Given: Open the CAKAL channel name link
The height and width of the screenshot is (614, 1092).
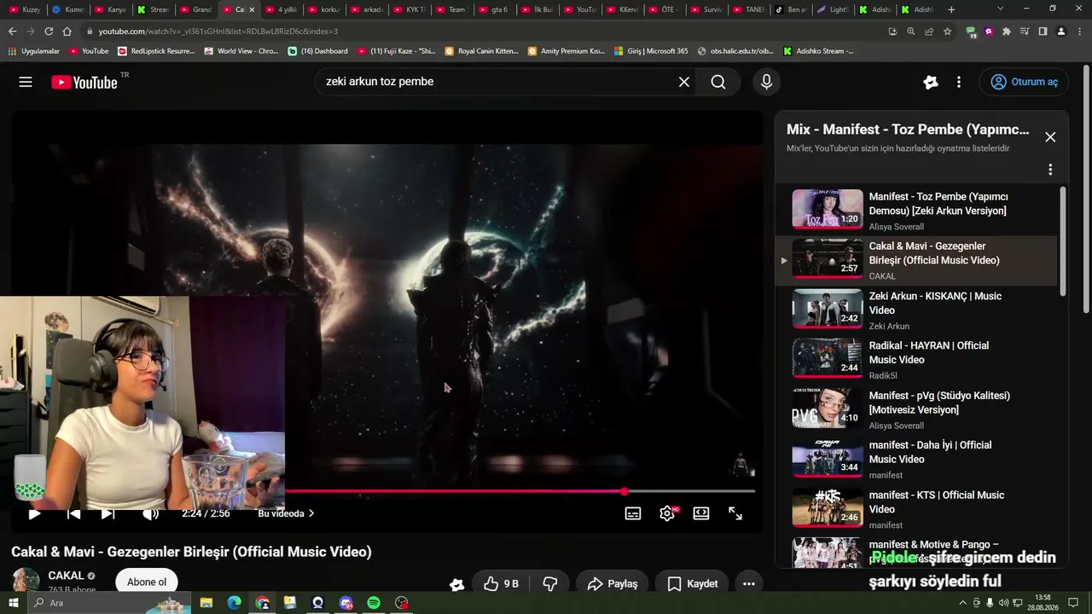Looking at the screenshot, I should click(x=66, y=576).
